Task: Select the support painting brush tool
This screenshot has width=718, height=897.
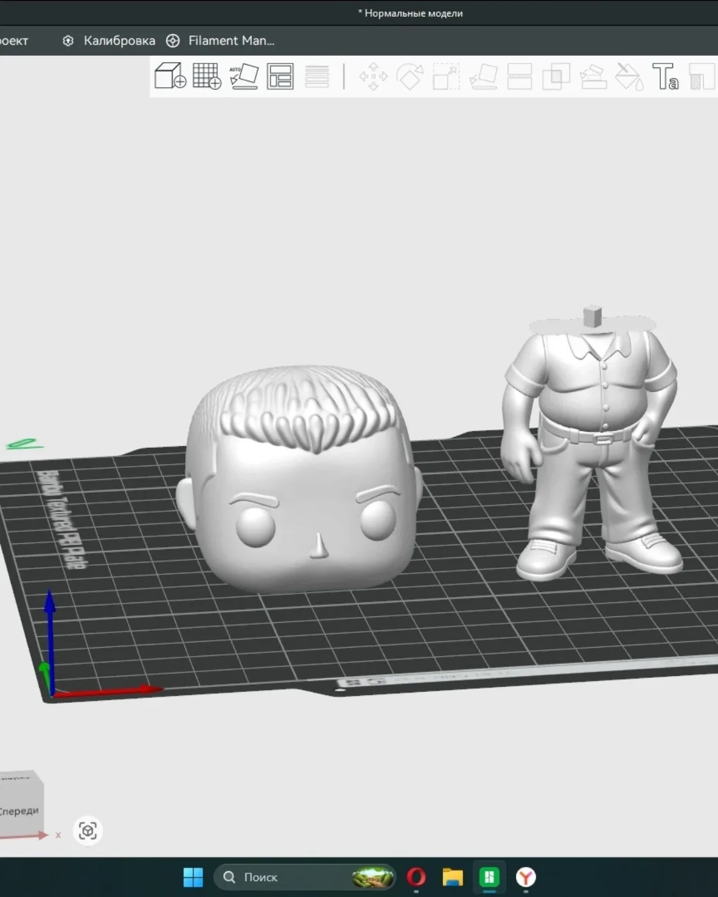Action: click(x=593, y=76)
